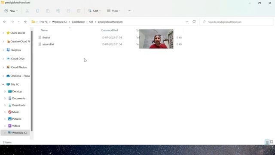
Task: Expand the iCloud Photos node
Action: (3, 67)
